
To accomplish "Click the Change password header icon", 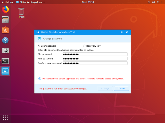I will (39, 39).
